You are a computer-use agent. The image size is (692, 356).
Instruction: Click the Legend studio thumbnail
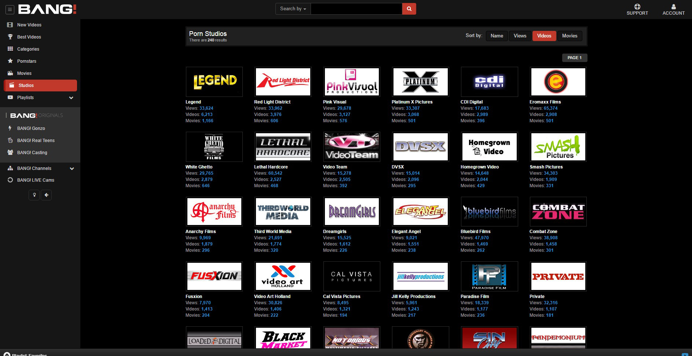click(214, 82)
